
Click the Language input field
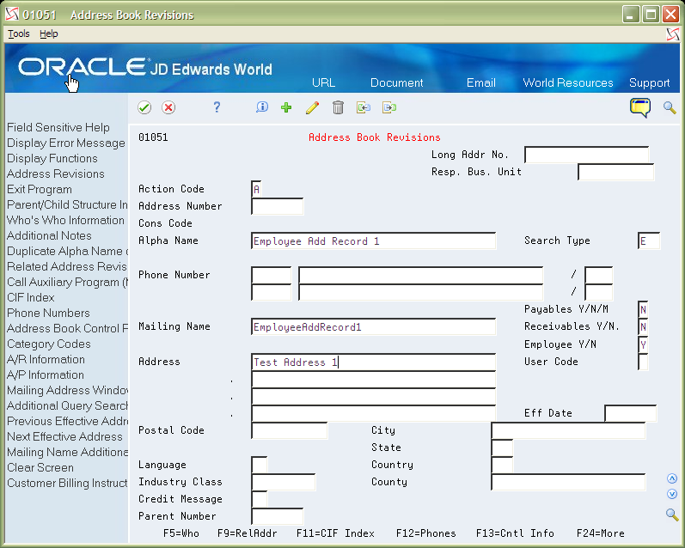click(259, 465)
